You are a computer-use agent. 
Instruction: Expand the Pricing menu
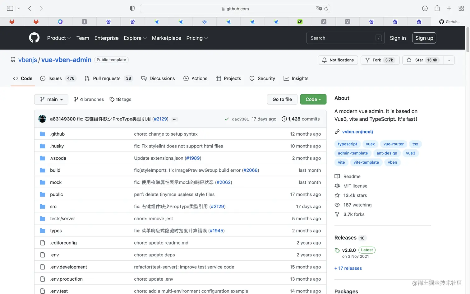click(197, 38)
